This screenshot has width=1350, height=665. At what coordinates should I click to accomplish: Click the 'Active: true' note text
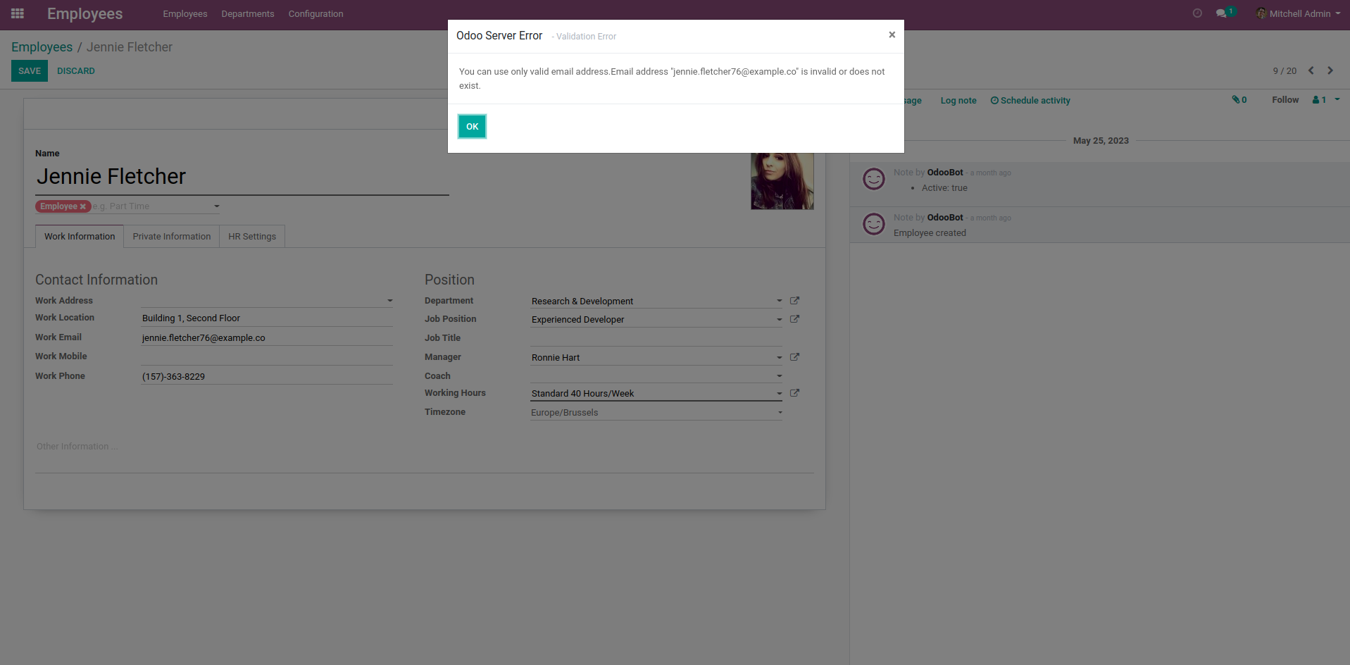click(944, 188)
